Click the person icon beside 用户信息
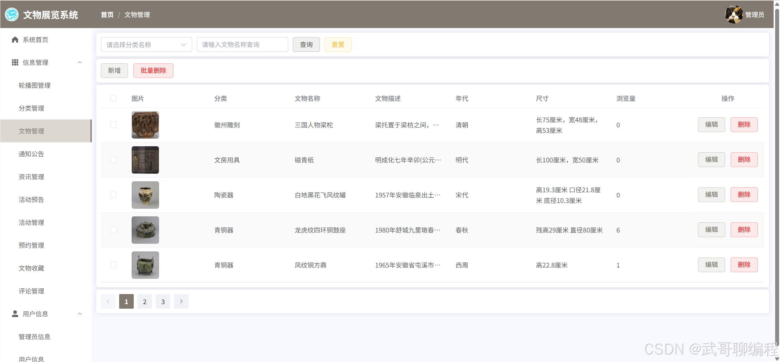Image resolution: width=780 pixels, height=362 pixels. (x=15, y=314)
